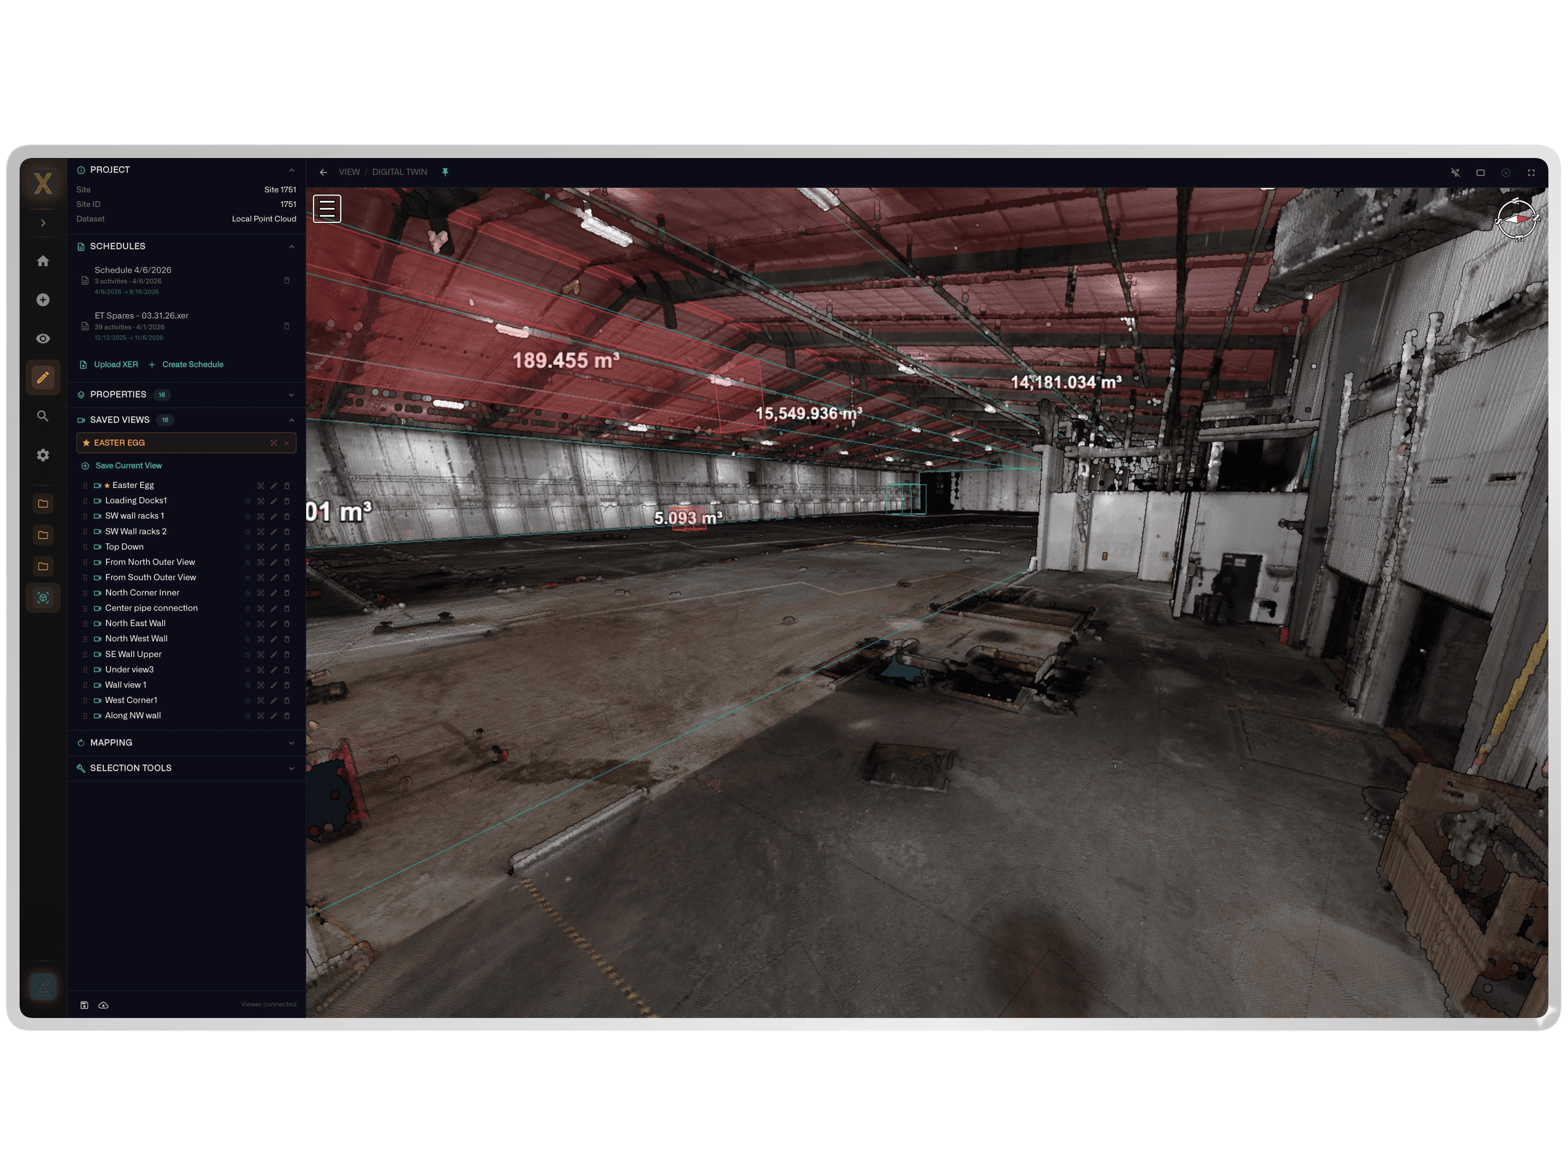Focus EASTER EGG banner's target icon

pos(274,443)
